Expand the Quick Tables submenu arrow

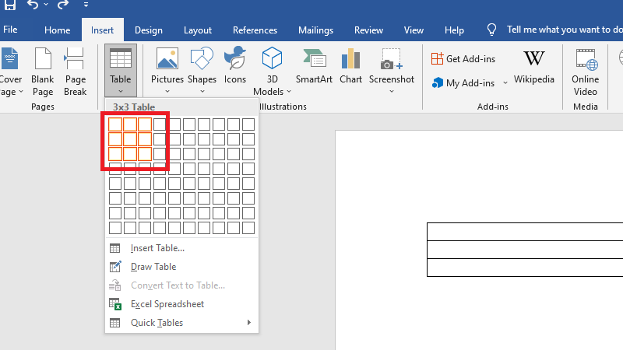coord(249,323)
